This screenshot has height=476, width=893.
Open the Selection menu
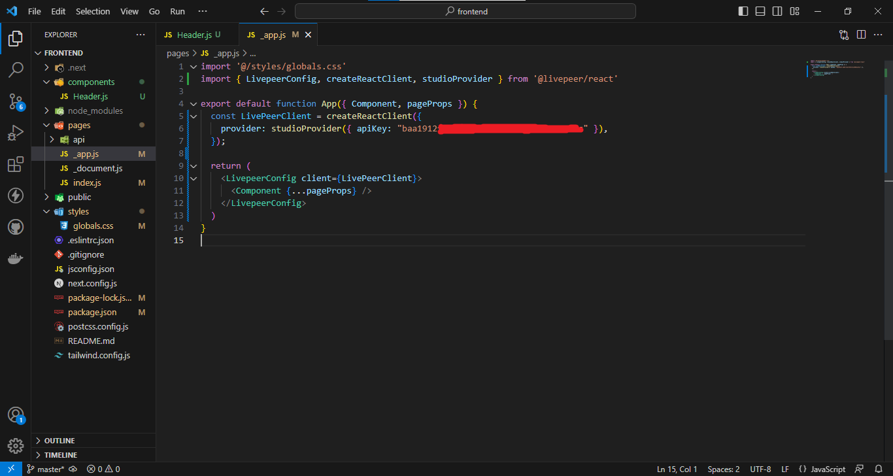point(93,11)
